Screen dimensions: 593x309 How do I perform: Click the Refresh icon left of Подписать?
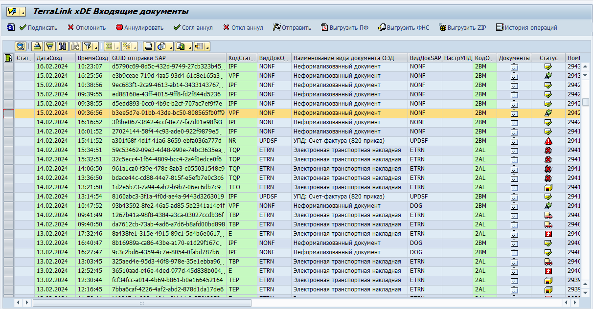click(x=11, y=28)
